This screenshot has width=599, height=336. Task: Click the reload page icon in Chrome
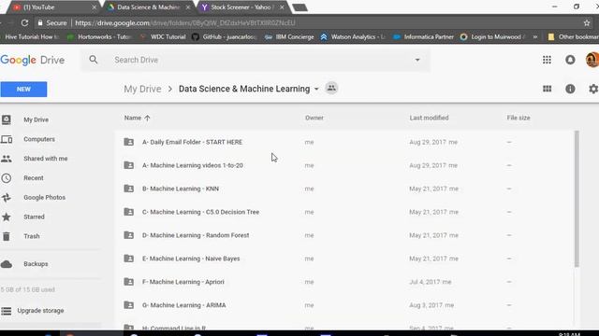click(25, 22)
